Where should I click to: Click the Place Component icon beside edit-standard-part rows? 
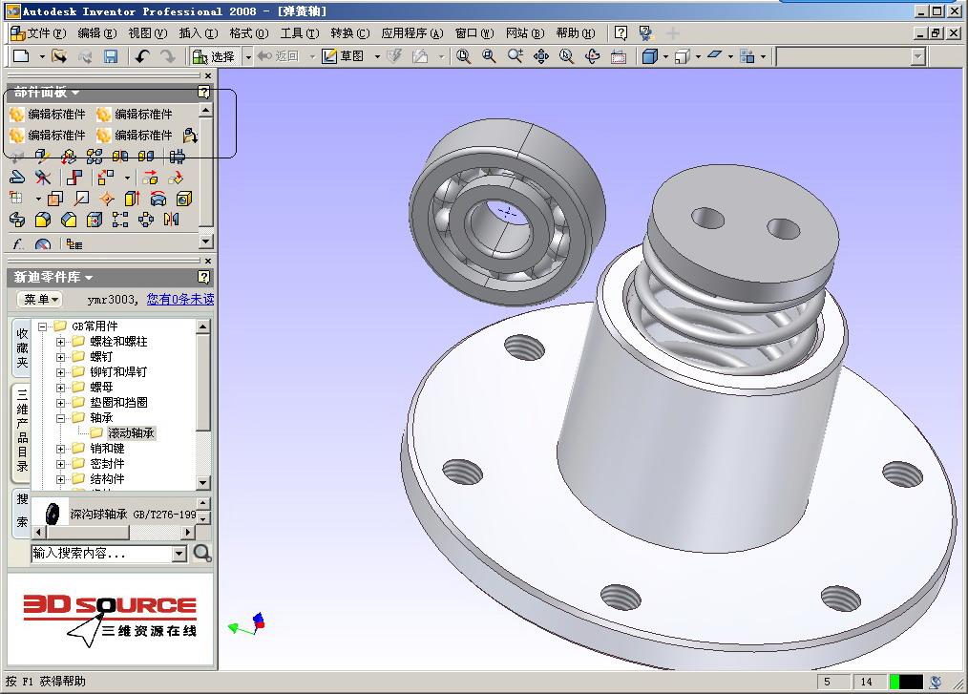pyautogui.click(x=190, y=136)
